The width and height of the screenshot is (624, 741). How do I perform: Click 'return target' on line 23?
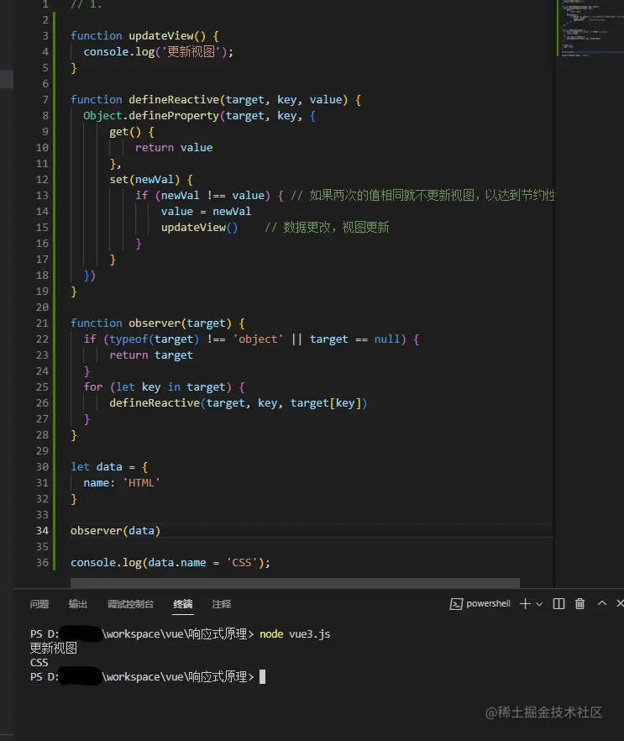pyautogui.click(x=151, y=355)
